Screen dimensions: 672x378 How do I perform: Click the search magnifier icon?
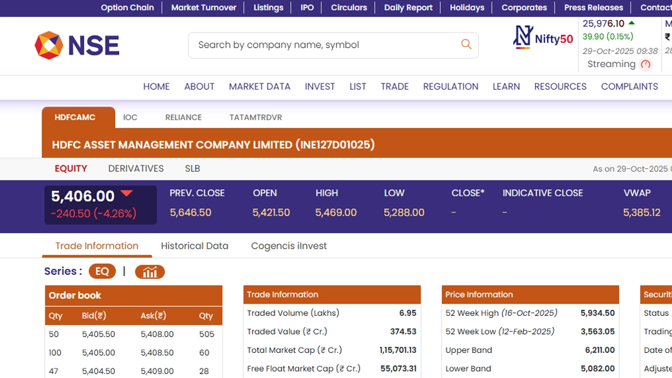(466, 44)
